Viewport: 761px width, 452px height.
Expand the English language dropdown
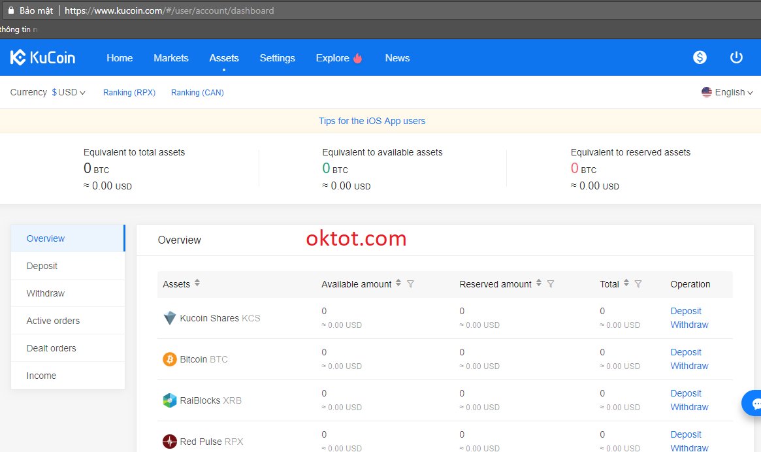pos(727,93)
